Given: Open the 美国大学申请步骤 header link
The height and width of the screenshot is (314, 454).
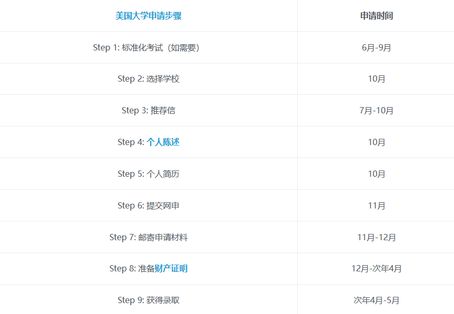Looking at the screenshot, I should click(x=148, y=16).
